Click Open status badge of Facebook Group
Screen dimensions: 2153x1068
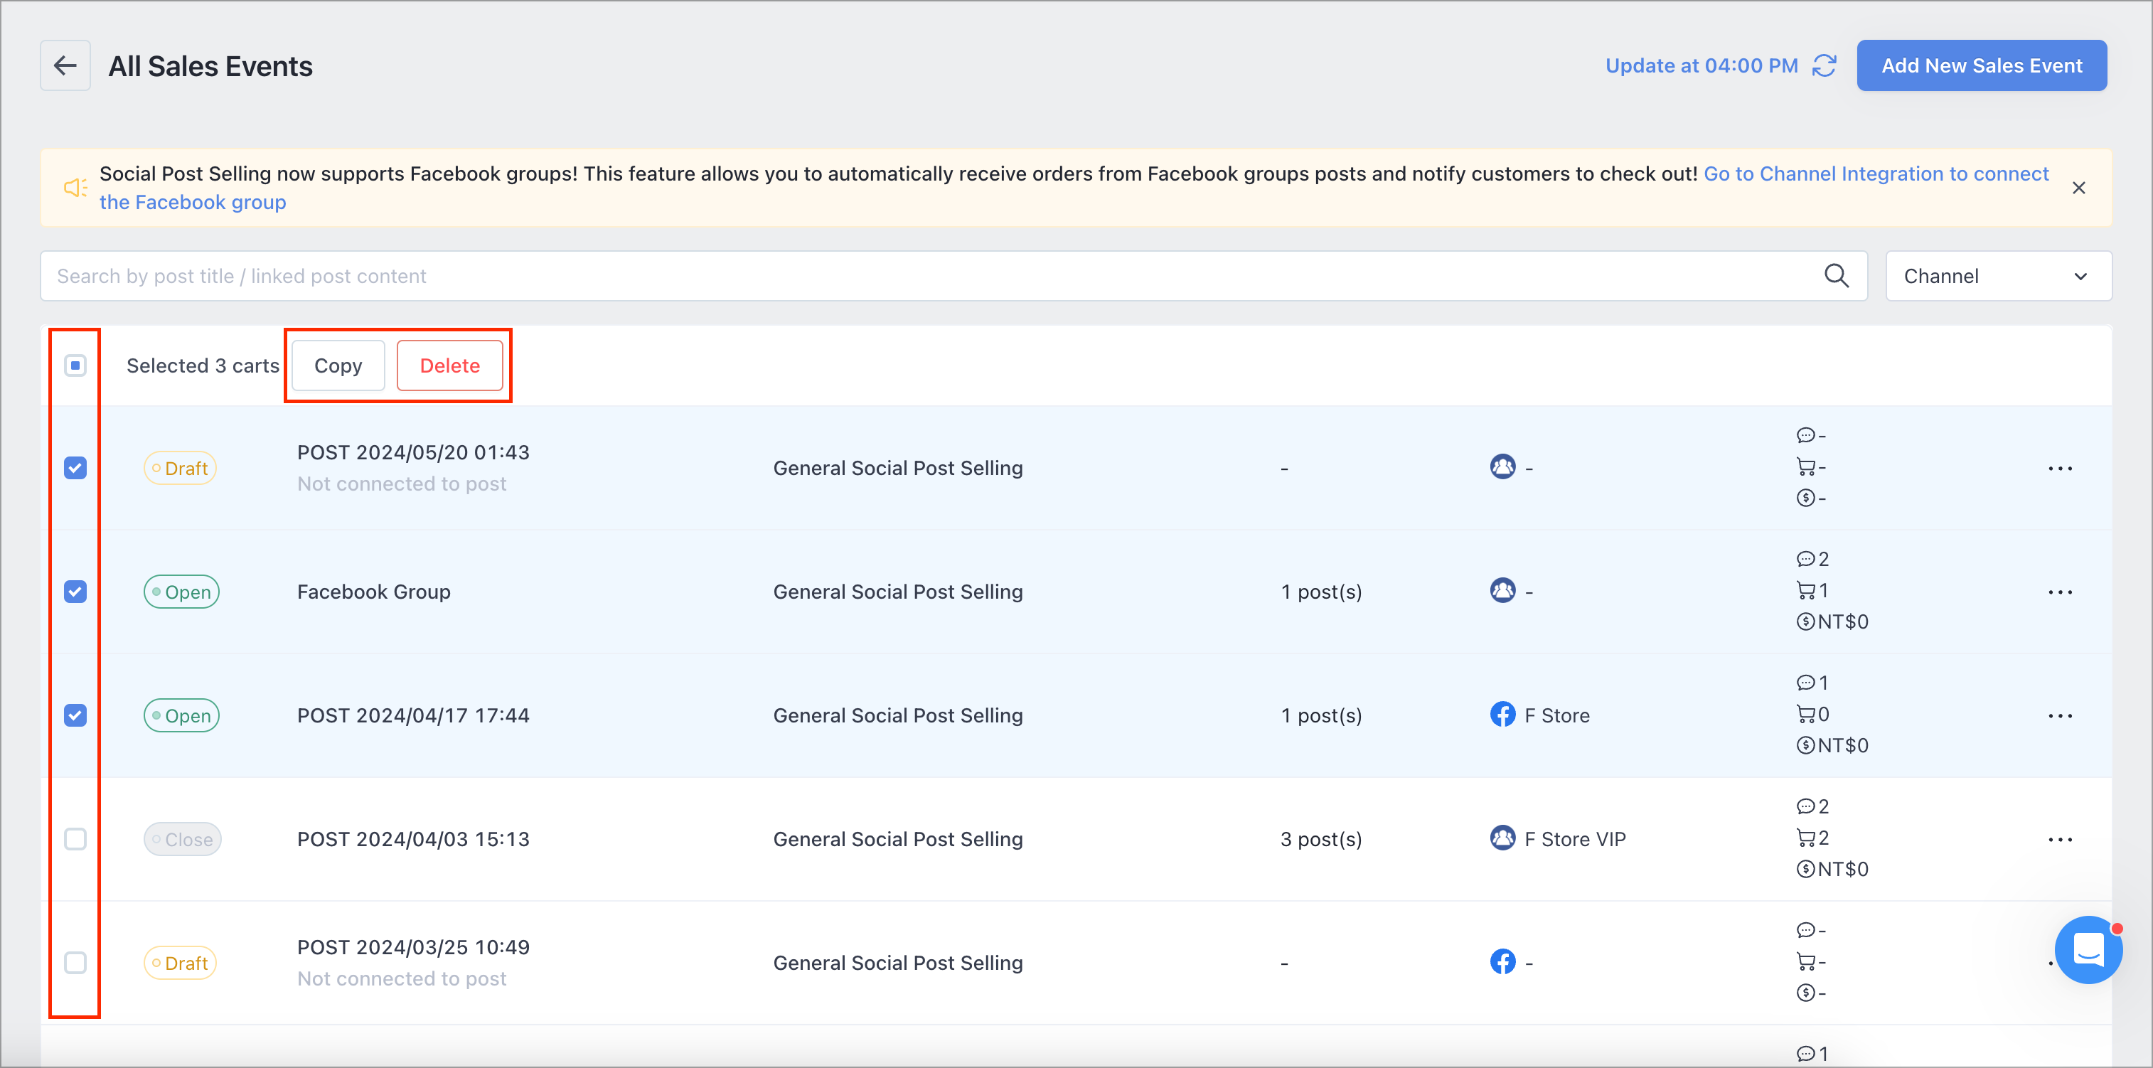click(181, 592)
